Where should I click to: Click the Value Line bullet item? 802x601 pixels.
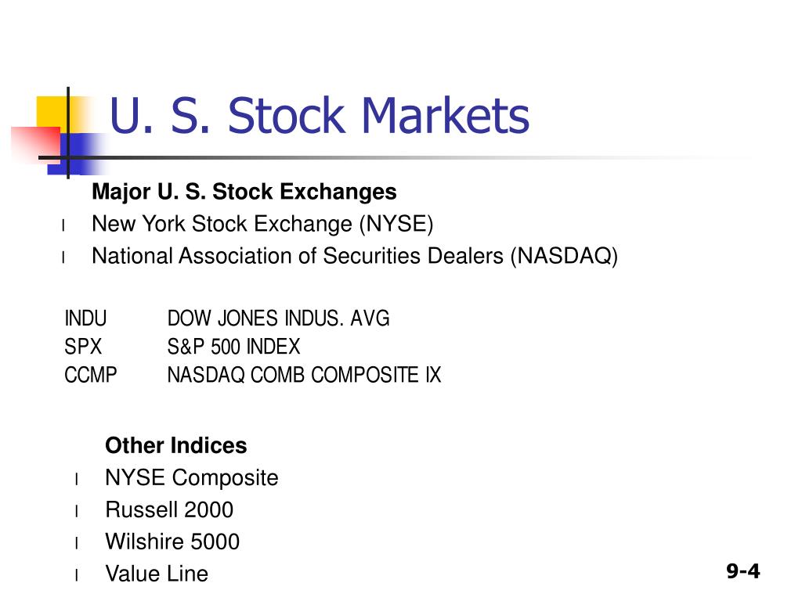tap(157, 574)
